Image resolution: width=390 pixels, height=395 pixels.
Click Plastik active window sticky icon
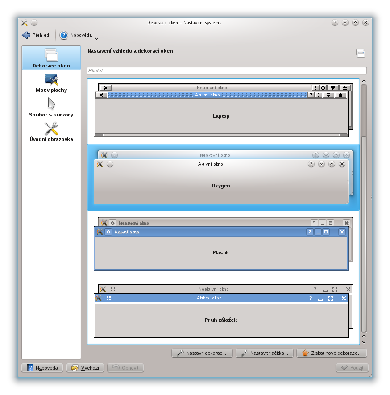point(108,232)
